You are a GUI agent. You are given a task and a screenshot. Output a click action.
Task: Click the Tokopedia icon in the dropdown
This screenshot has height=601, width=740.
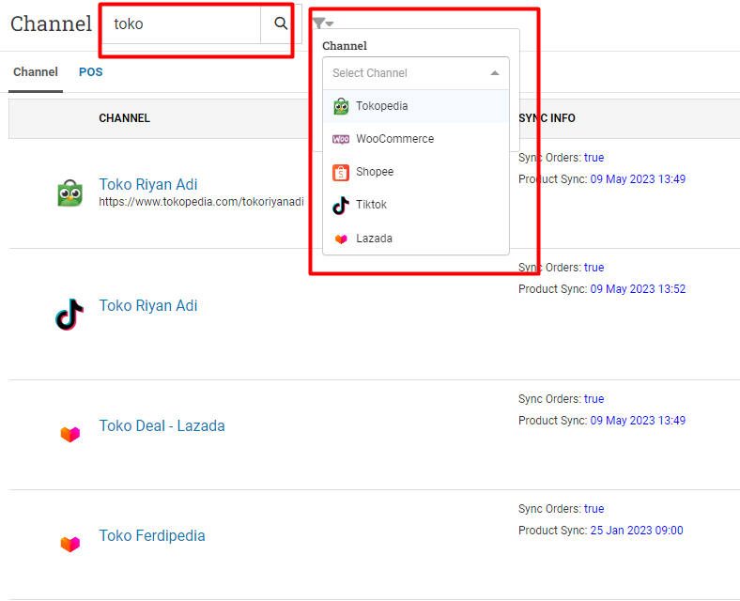pyautogui.click(x=341, y=107)
